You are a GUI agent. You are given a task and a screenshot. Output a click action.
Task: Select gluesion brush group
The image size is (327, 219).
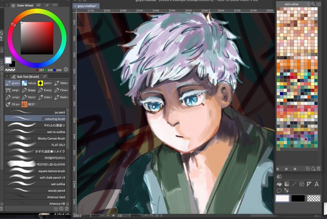13,83
